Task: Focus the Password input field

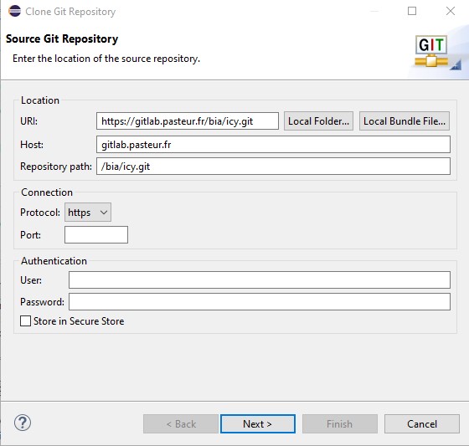Action: coord(260,301)
